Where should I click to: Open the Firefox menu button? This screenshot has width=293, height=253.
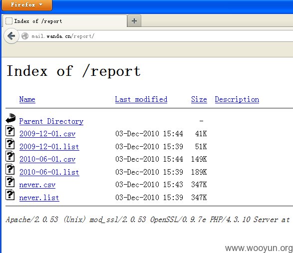click(27, 4)
